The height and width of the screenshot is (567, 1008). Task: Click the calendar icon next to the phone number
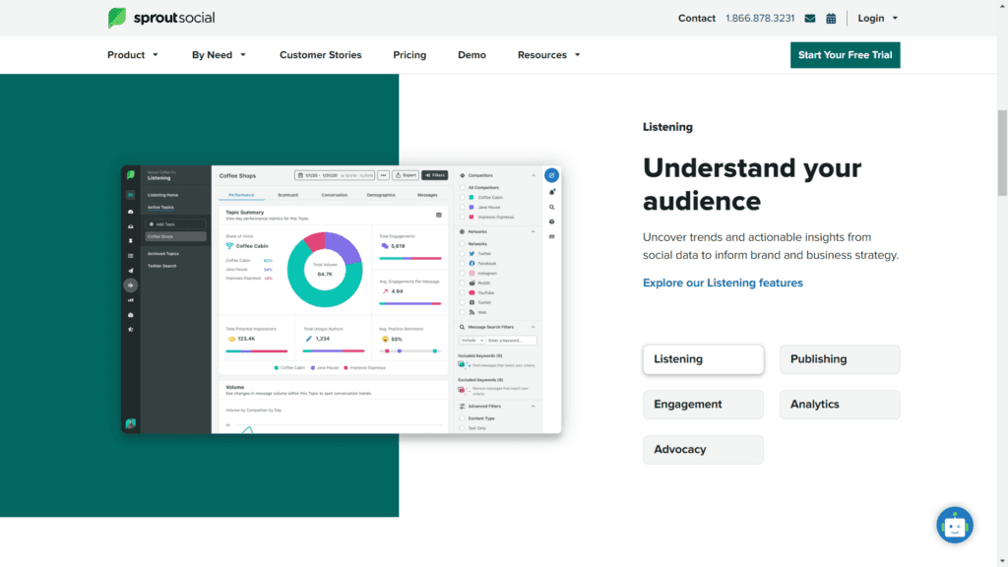coord(830,18)
